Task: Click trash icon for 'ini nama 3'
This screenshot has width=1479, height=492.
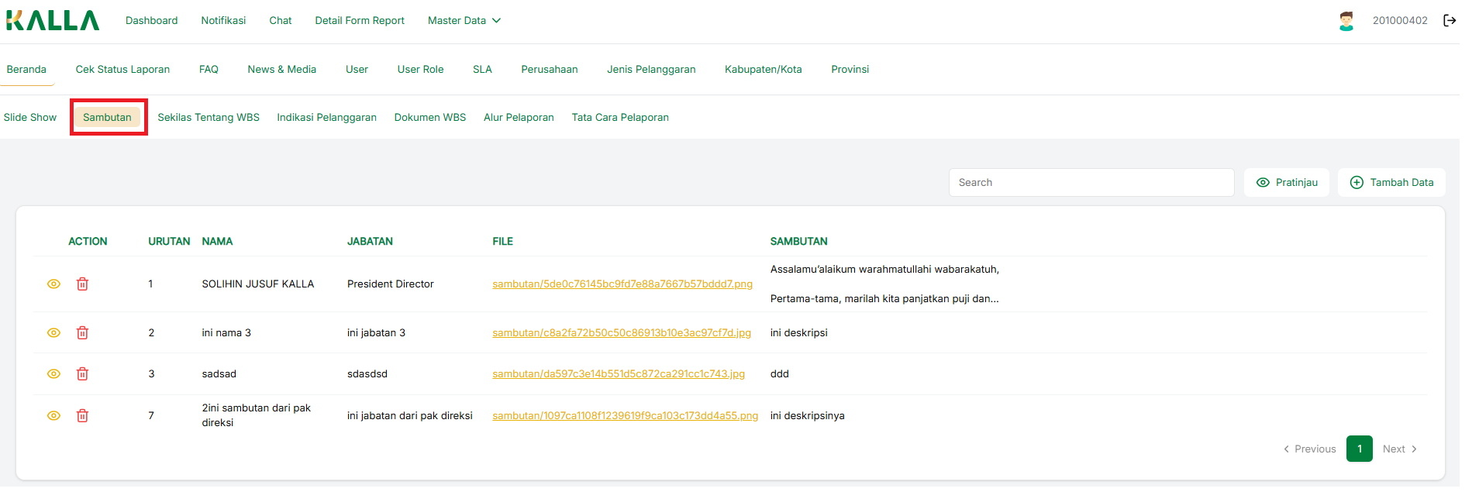Action: click(82, 333)
